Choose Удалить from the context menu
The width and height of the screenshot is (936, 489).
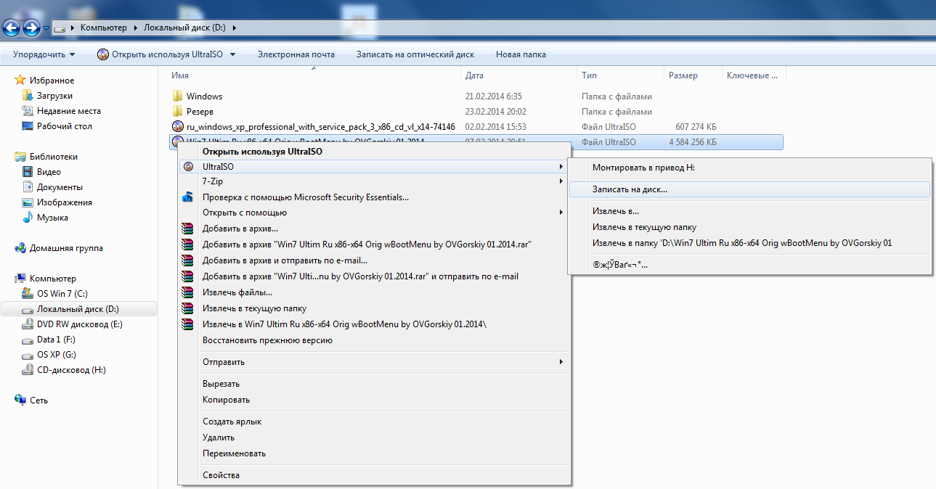click(x=375, y=437)
